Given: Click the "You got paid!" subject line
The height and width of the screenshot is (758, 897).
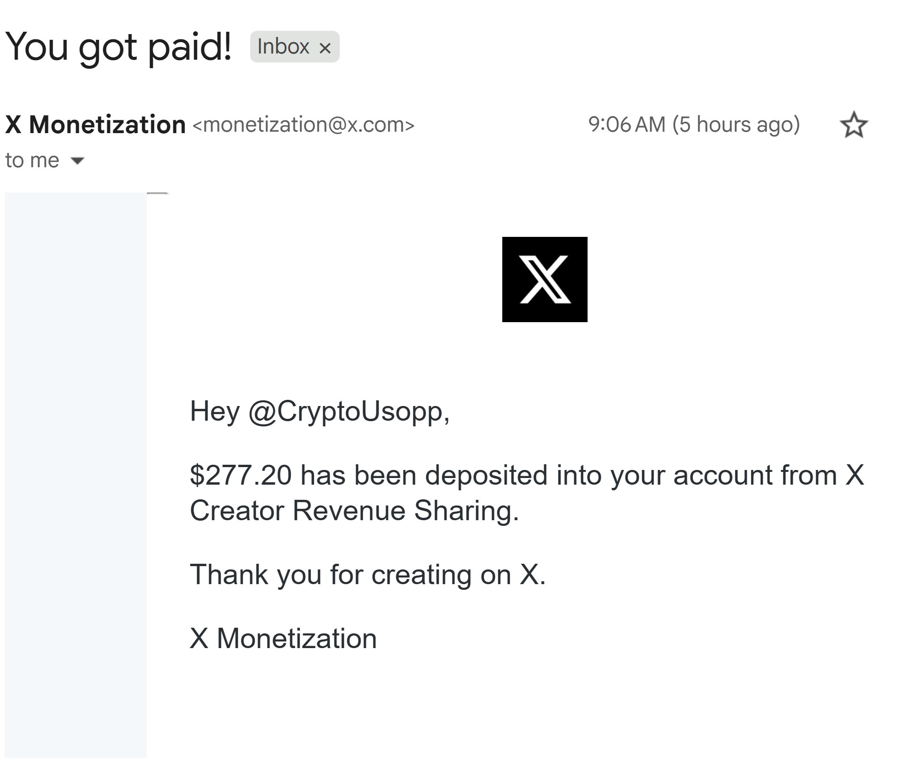Looking at the screenshot, I should (118, 47).
